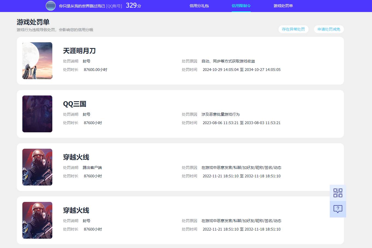372x248 pixels.
Task: Click the user avatar in the top bar
Action: tap(51, 6)
